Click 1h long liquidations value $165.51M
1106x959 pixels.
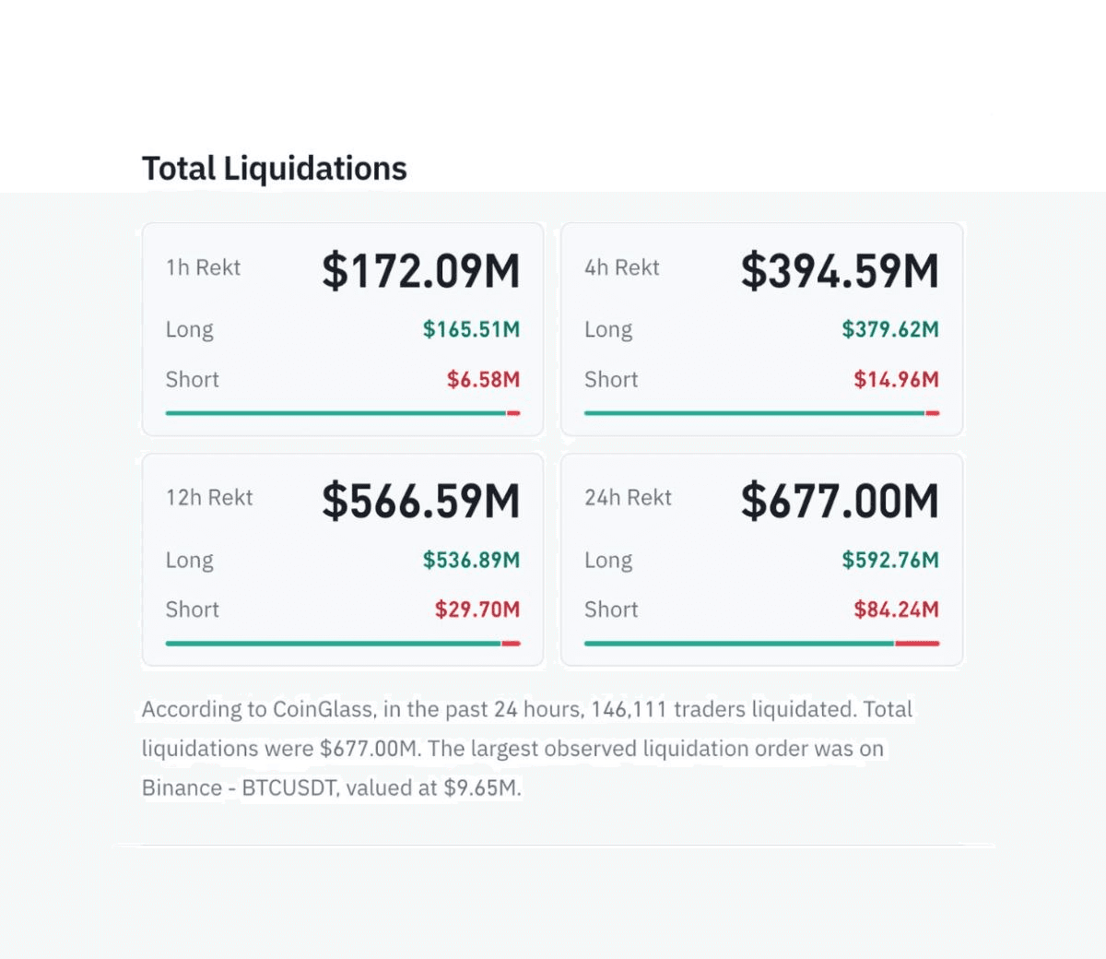[x=471, y=329]
